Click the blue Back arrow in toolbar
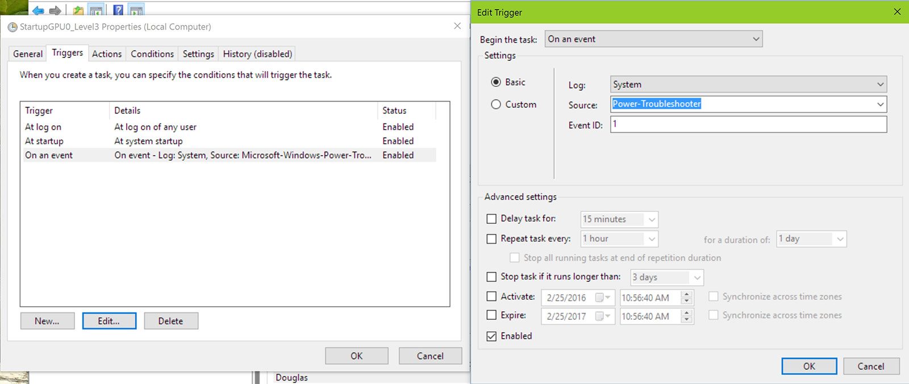This screenshot has width=909, height=384. [x=38, y=10]
